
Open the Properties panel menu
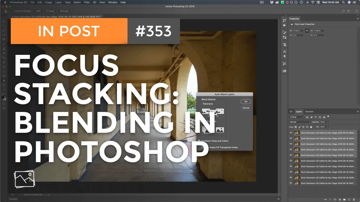pos(357,19)
